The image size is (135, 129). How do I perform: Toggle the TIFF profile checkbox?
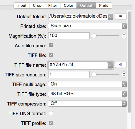coord(51,123)
